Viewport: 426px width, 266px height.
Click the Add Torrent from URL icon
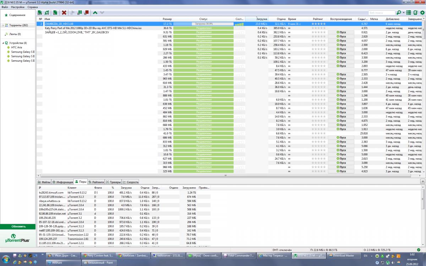[x=47, y=13]
